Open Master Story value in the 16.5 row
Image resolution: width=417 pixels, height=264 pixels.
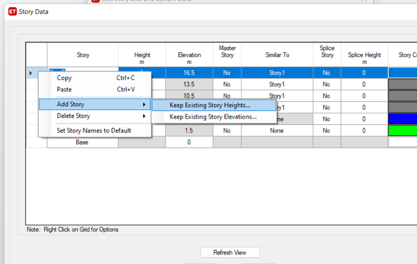227,73
